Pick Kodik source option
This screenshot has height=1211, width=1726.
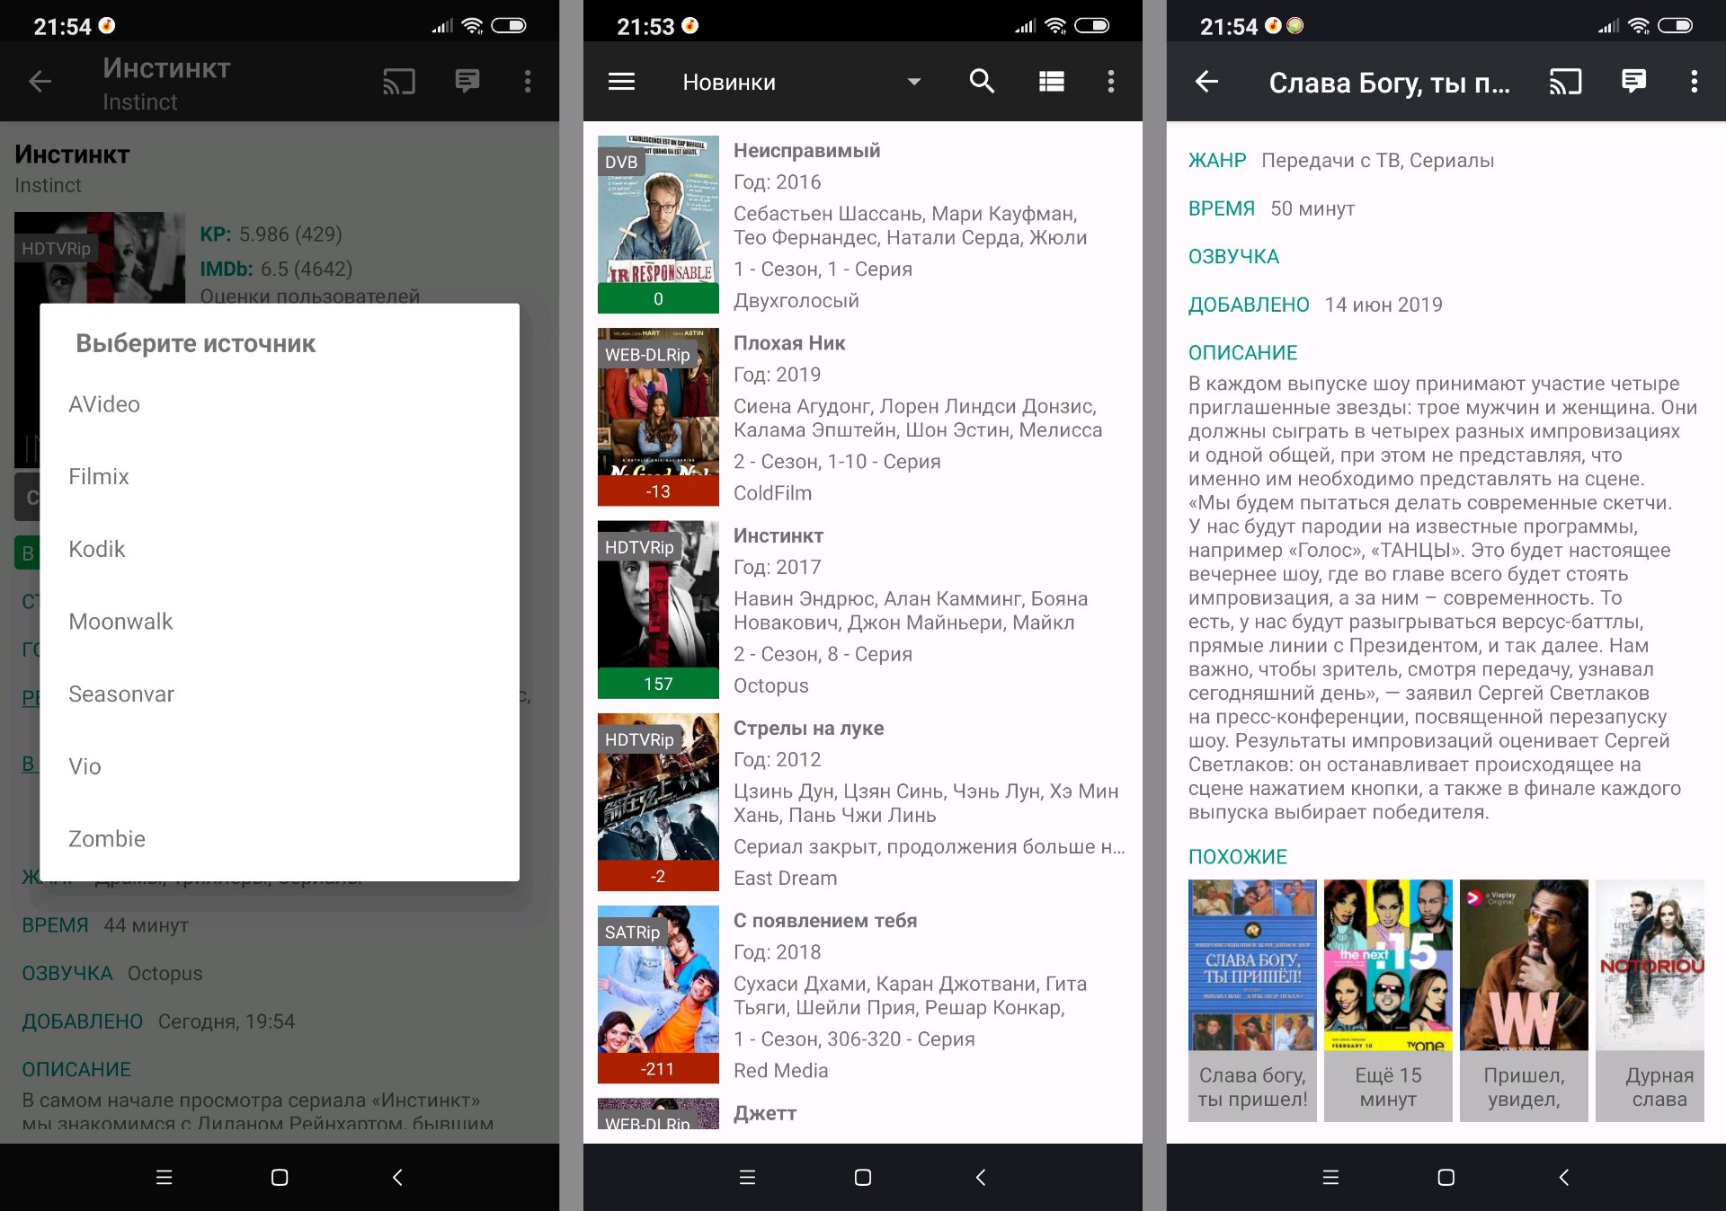(x=97, y=549)
